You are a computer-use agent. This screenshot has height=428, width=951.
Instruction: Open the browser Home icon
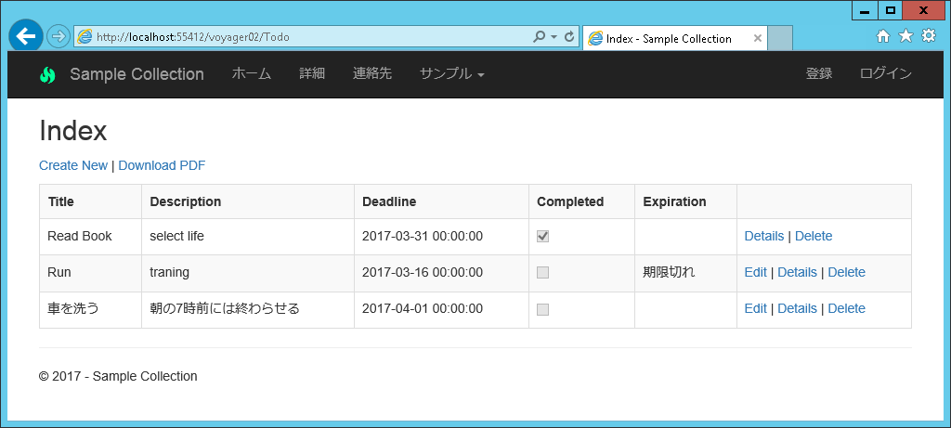point(883,36)
